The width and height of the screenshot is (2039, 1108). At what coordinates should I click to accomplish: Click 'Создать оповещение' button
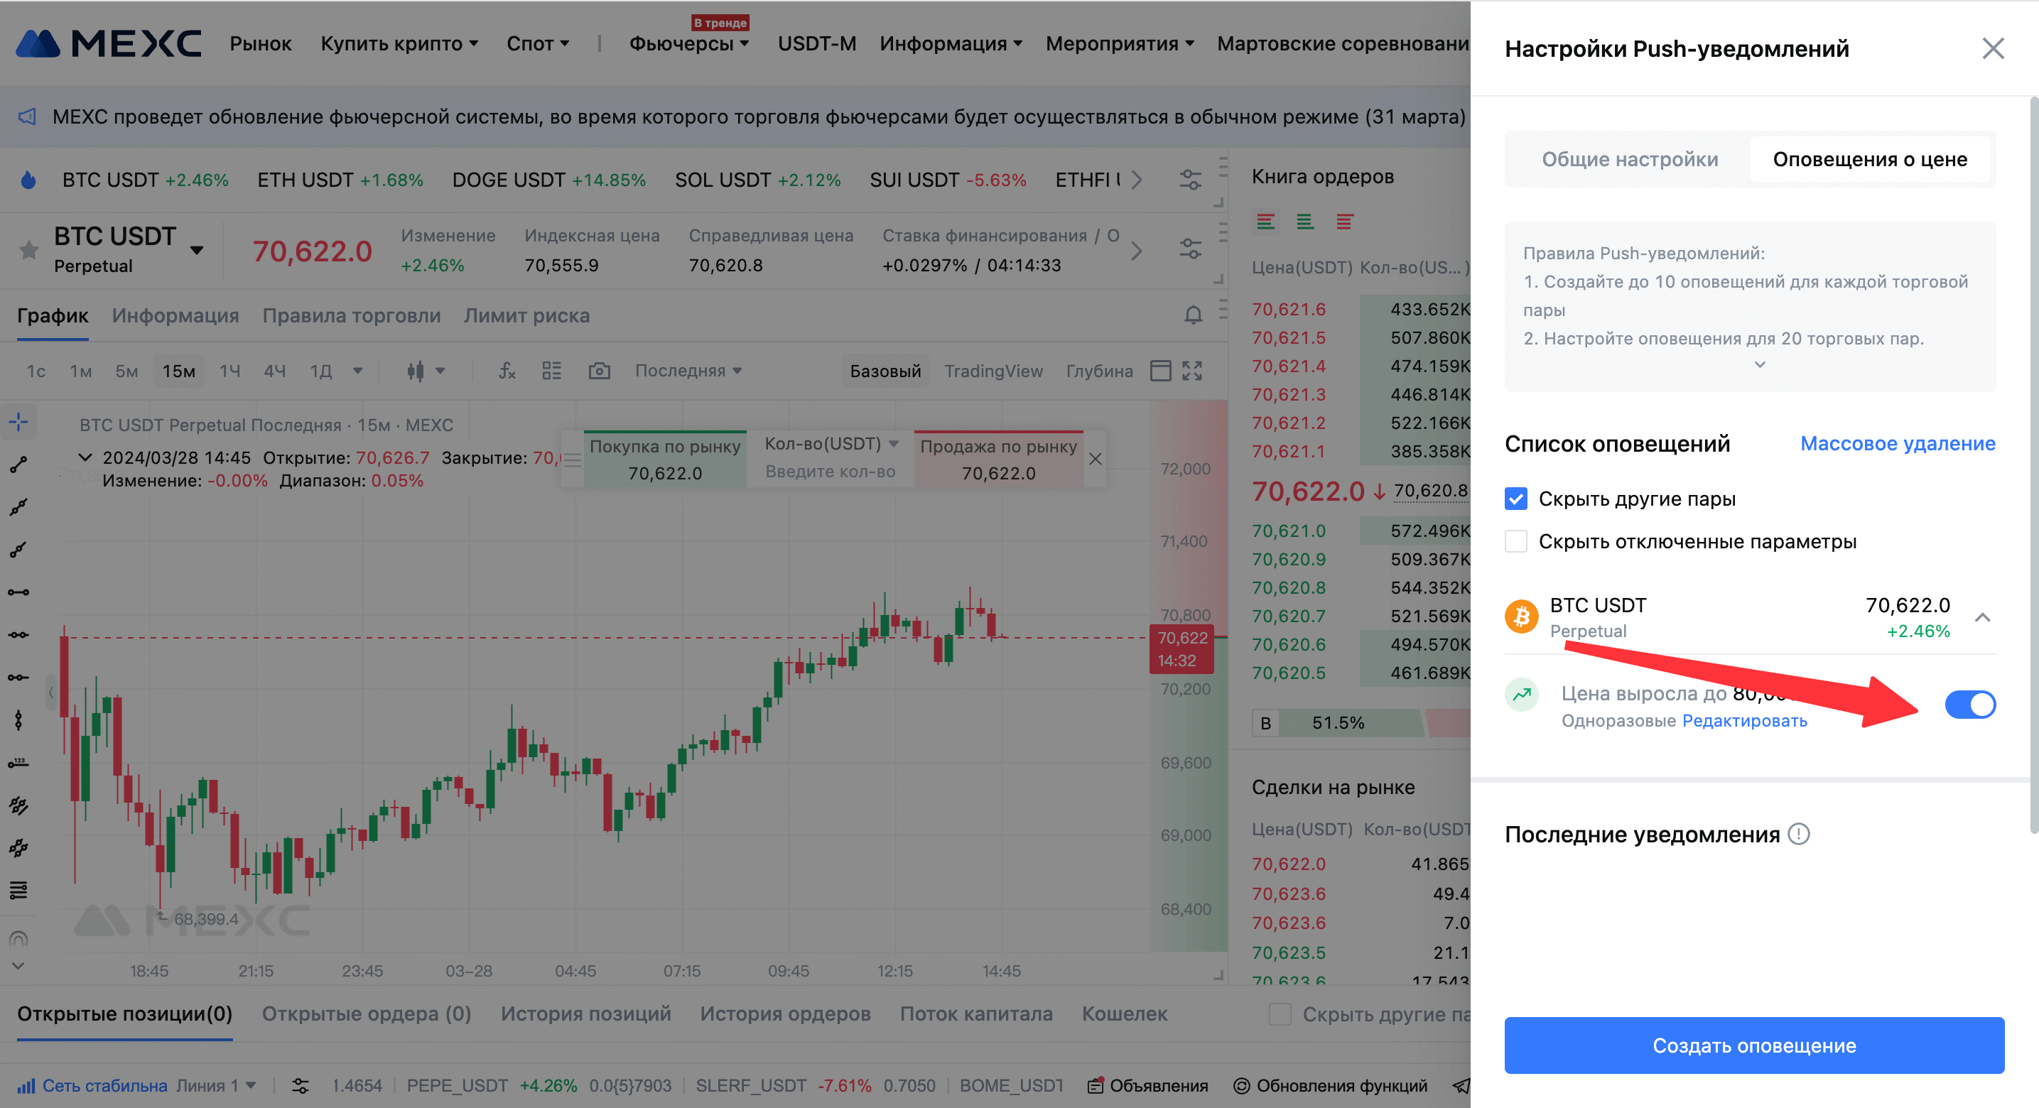click(x=1753, y=1045)
